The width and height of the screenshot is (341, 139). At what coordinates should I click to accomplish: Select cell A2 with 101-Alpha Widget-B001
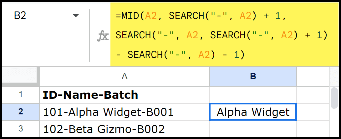click(125, 112)
